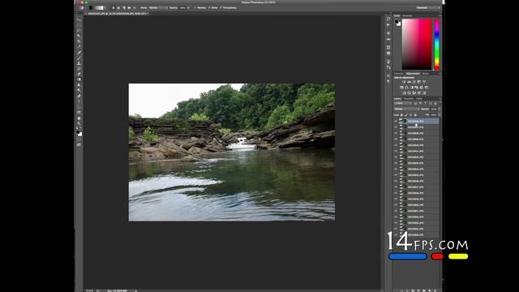Select the Brush tool
This screenshot has height=292, width=519.
coord(79,58)
